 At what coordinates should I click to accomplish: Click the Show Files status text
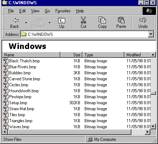(x=12, y=139)
